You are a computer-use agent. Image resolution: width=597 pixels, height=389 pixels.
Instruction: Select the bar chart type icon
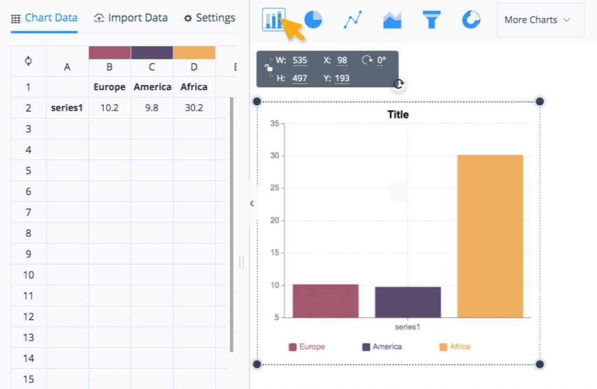point(274,19)
